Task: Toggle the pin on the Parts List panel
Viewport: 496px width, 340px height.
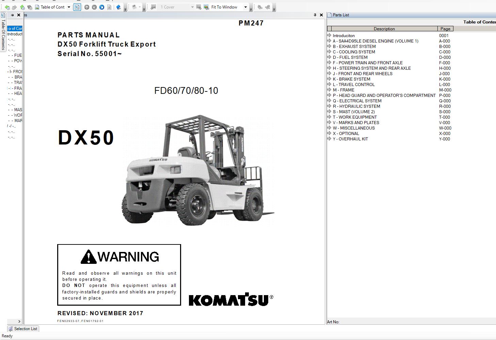Action: coord(316,15)
